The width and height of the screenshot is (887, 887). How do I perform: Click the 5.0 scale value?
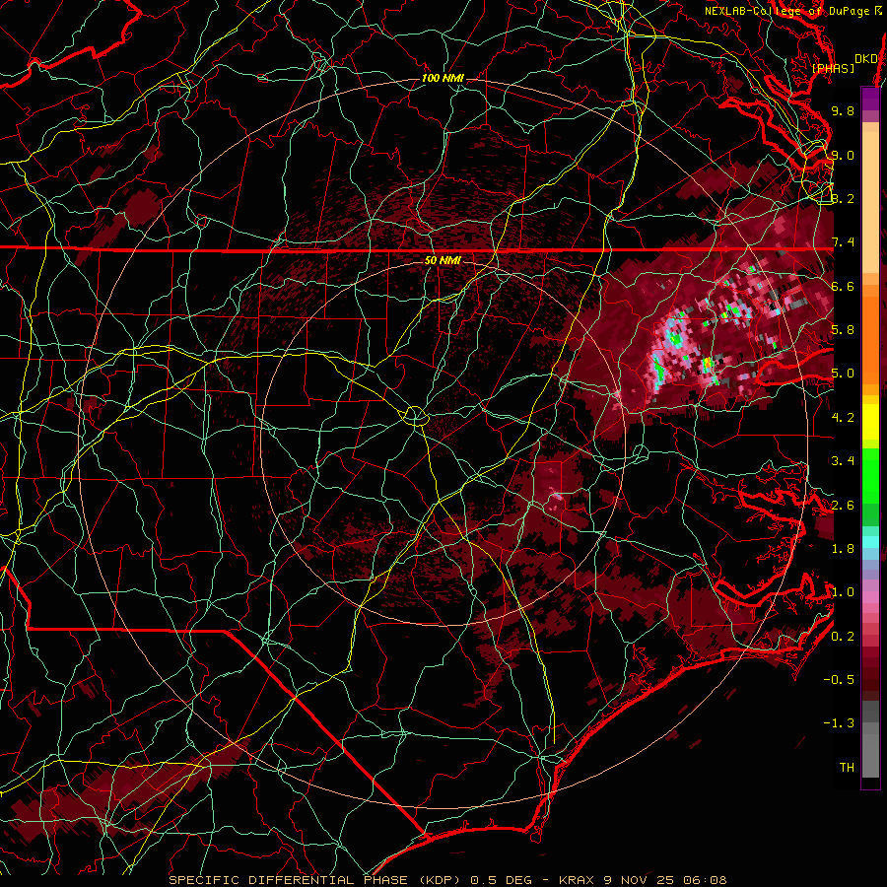843,374
